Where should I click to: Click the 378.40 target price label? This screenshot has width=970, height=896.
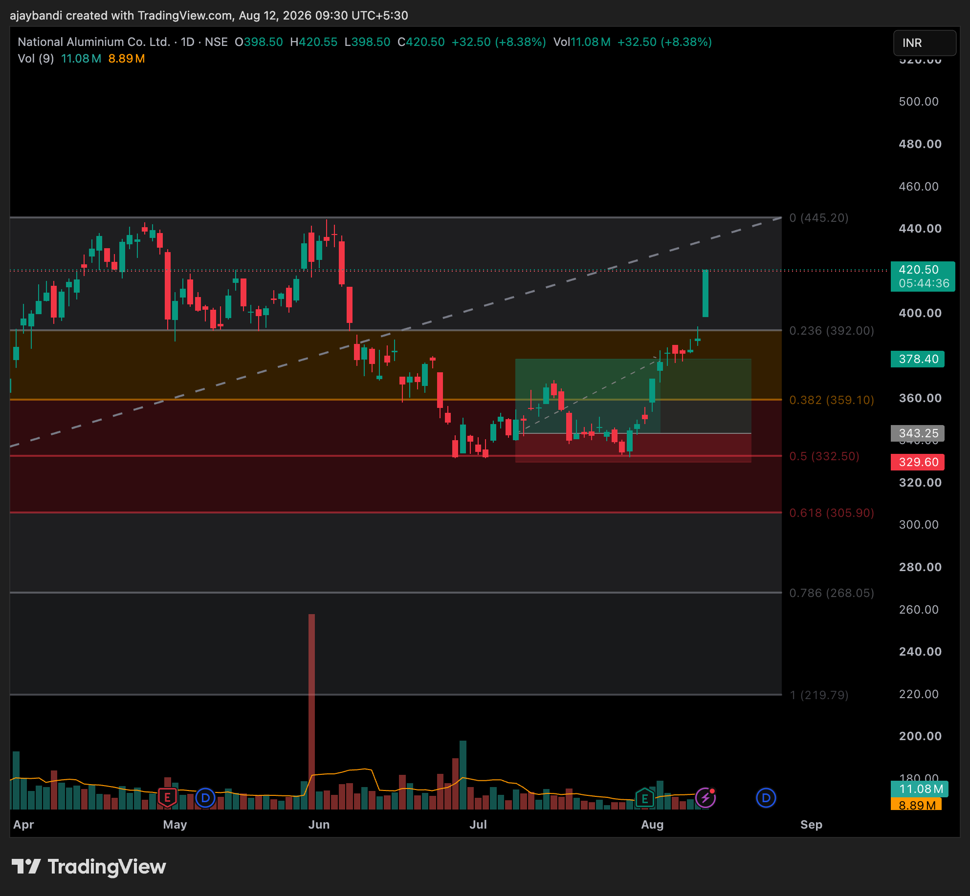pos(918,359)
